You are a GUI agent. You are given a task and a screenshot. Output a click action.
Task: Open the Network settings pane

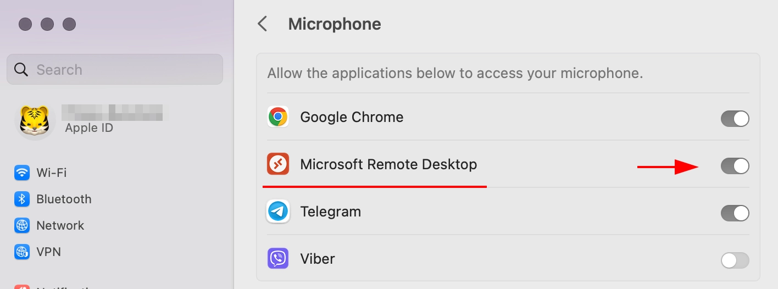tap(60, 225)
